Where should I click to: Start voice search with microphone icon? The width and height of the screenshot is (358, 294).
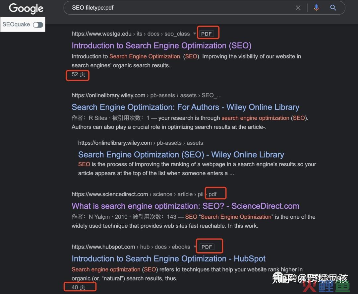(x=316, y=8)
